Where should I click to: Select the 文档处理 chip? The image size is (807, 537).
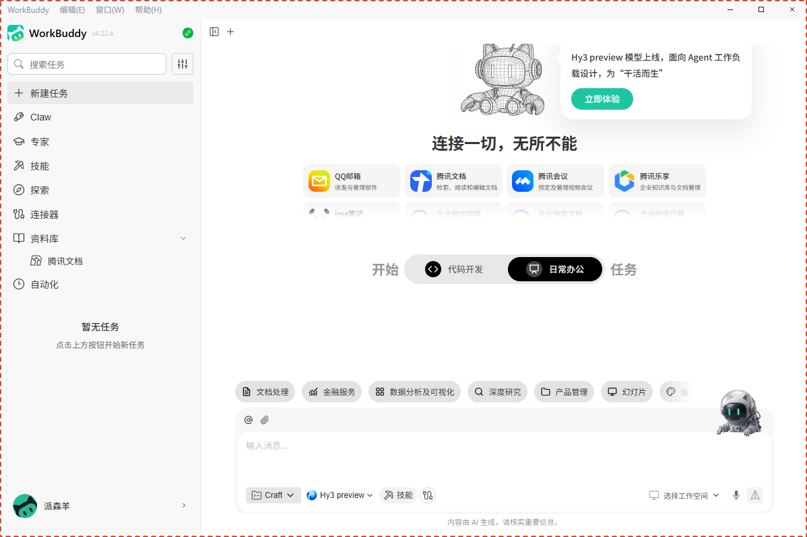[265, 392]
